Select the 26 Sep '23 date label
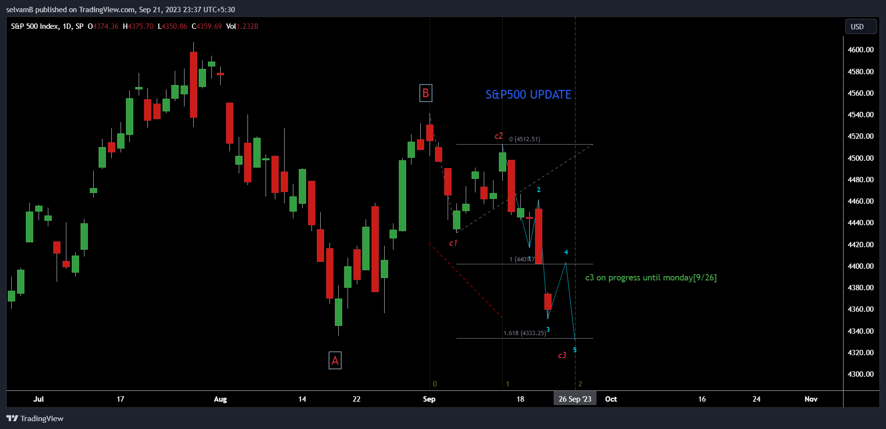Screen dimensions: 886x429 pos(575,399)
